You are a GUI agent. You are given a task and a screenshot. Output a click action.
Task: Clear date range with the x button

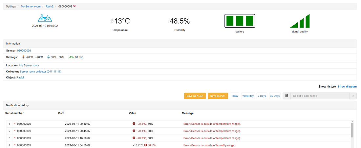[x=353, y=96]
